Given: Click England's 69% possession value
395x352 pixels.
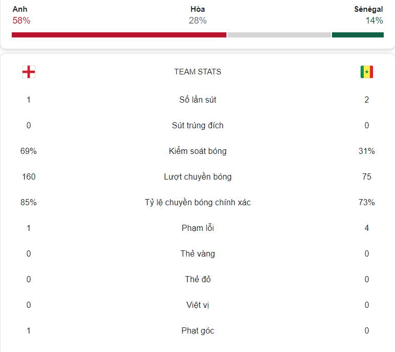Looking at the screenshot, I should (x=29, y=151).
